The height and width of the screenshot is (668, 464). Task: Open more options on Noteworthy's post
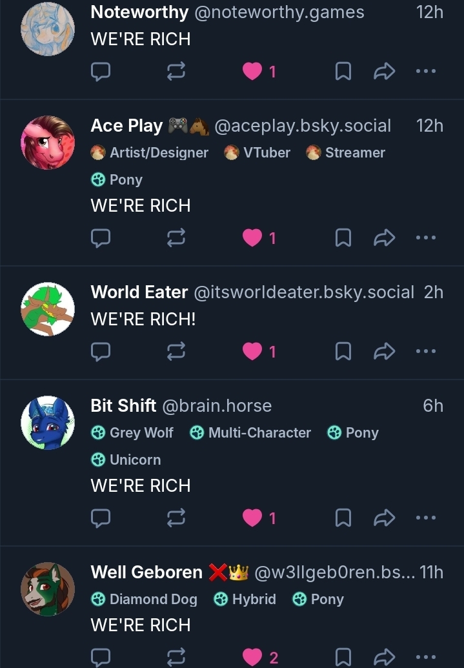(425, 72)
